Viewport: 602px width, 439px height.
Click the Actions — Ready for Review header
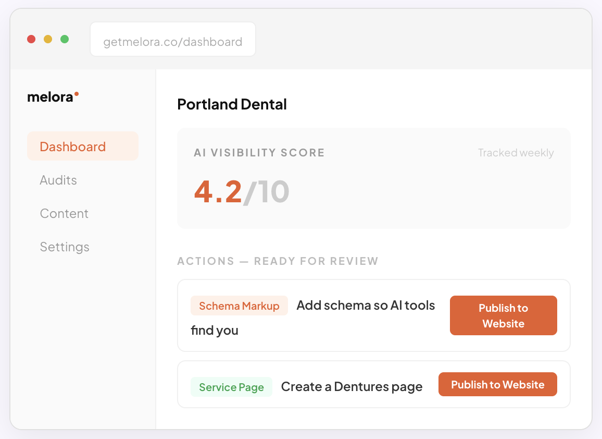coord(278,261)
